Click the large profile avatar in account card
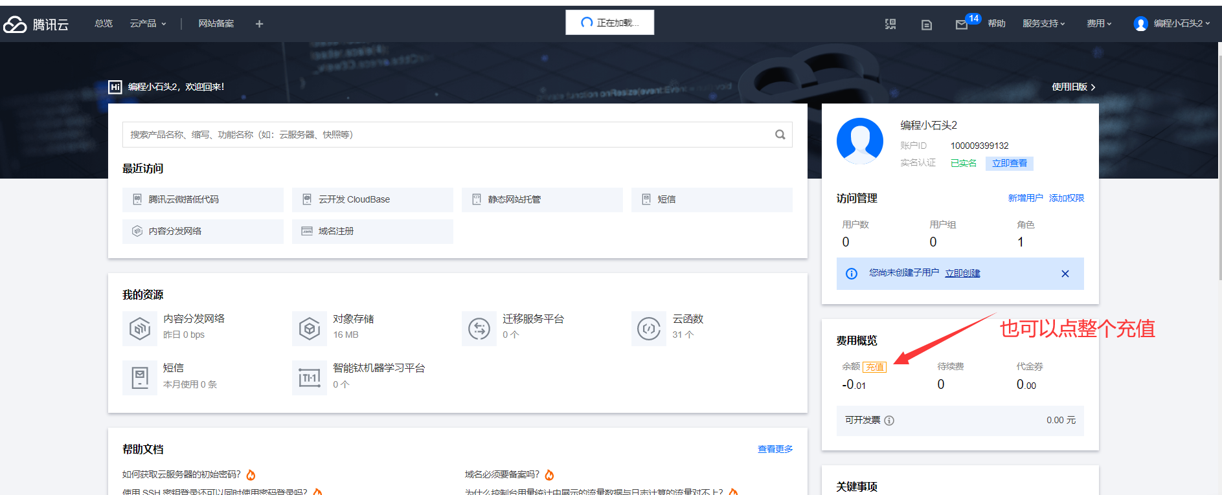Image resolution: width=1222 pixels, height=495 pixels. pyautogui.click(x=860, y=141)
